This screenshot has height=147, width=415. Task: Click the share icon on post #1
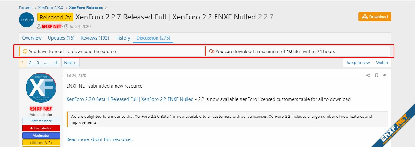pos(368,75)
